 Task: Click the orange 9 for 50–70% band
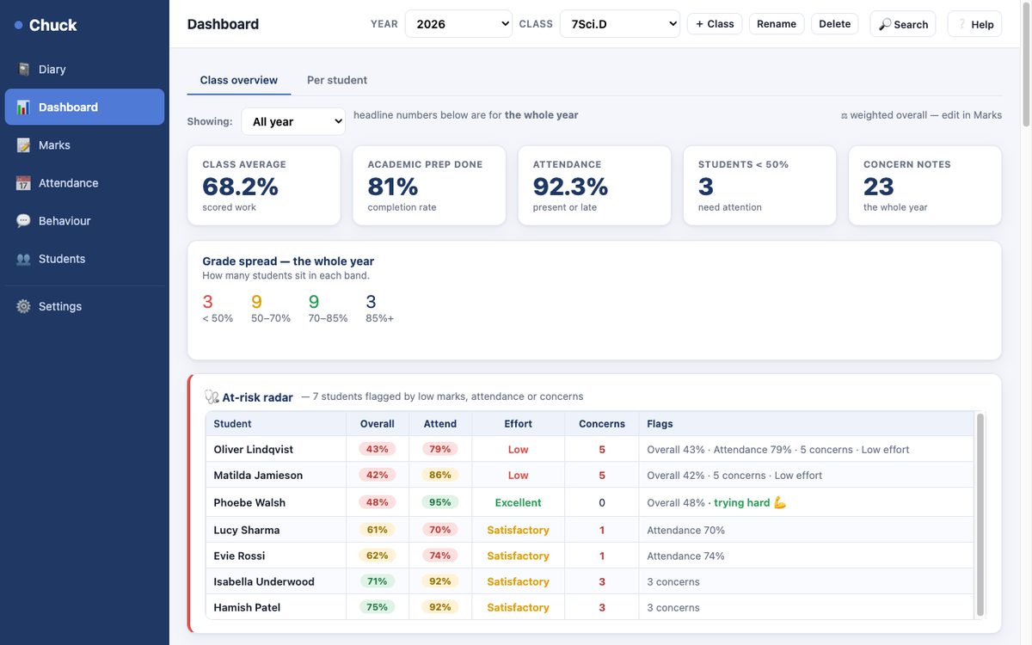(x=256, y=302)
